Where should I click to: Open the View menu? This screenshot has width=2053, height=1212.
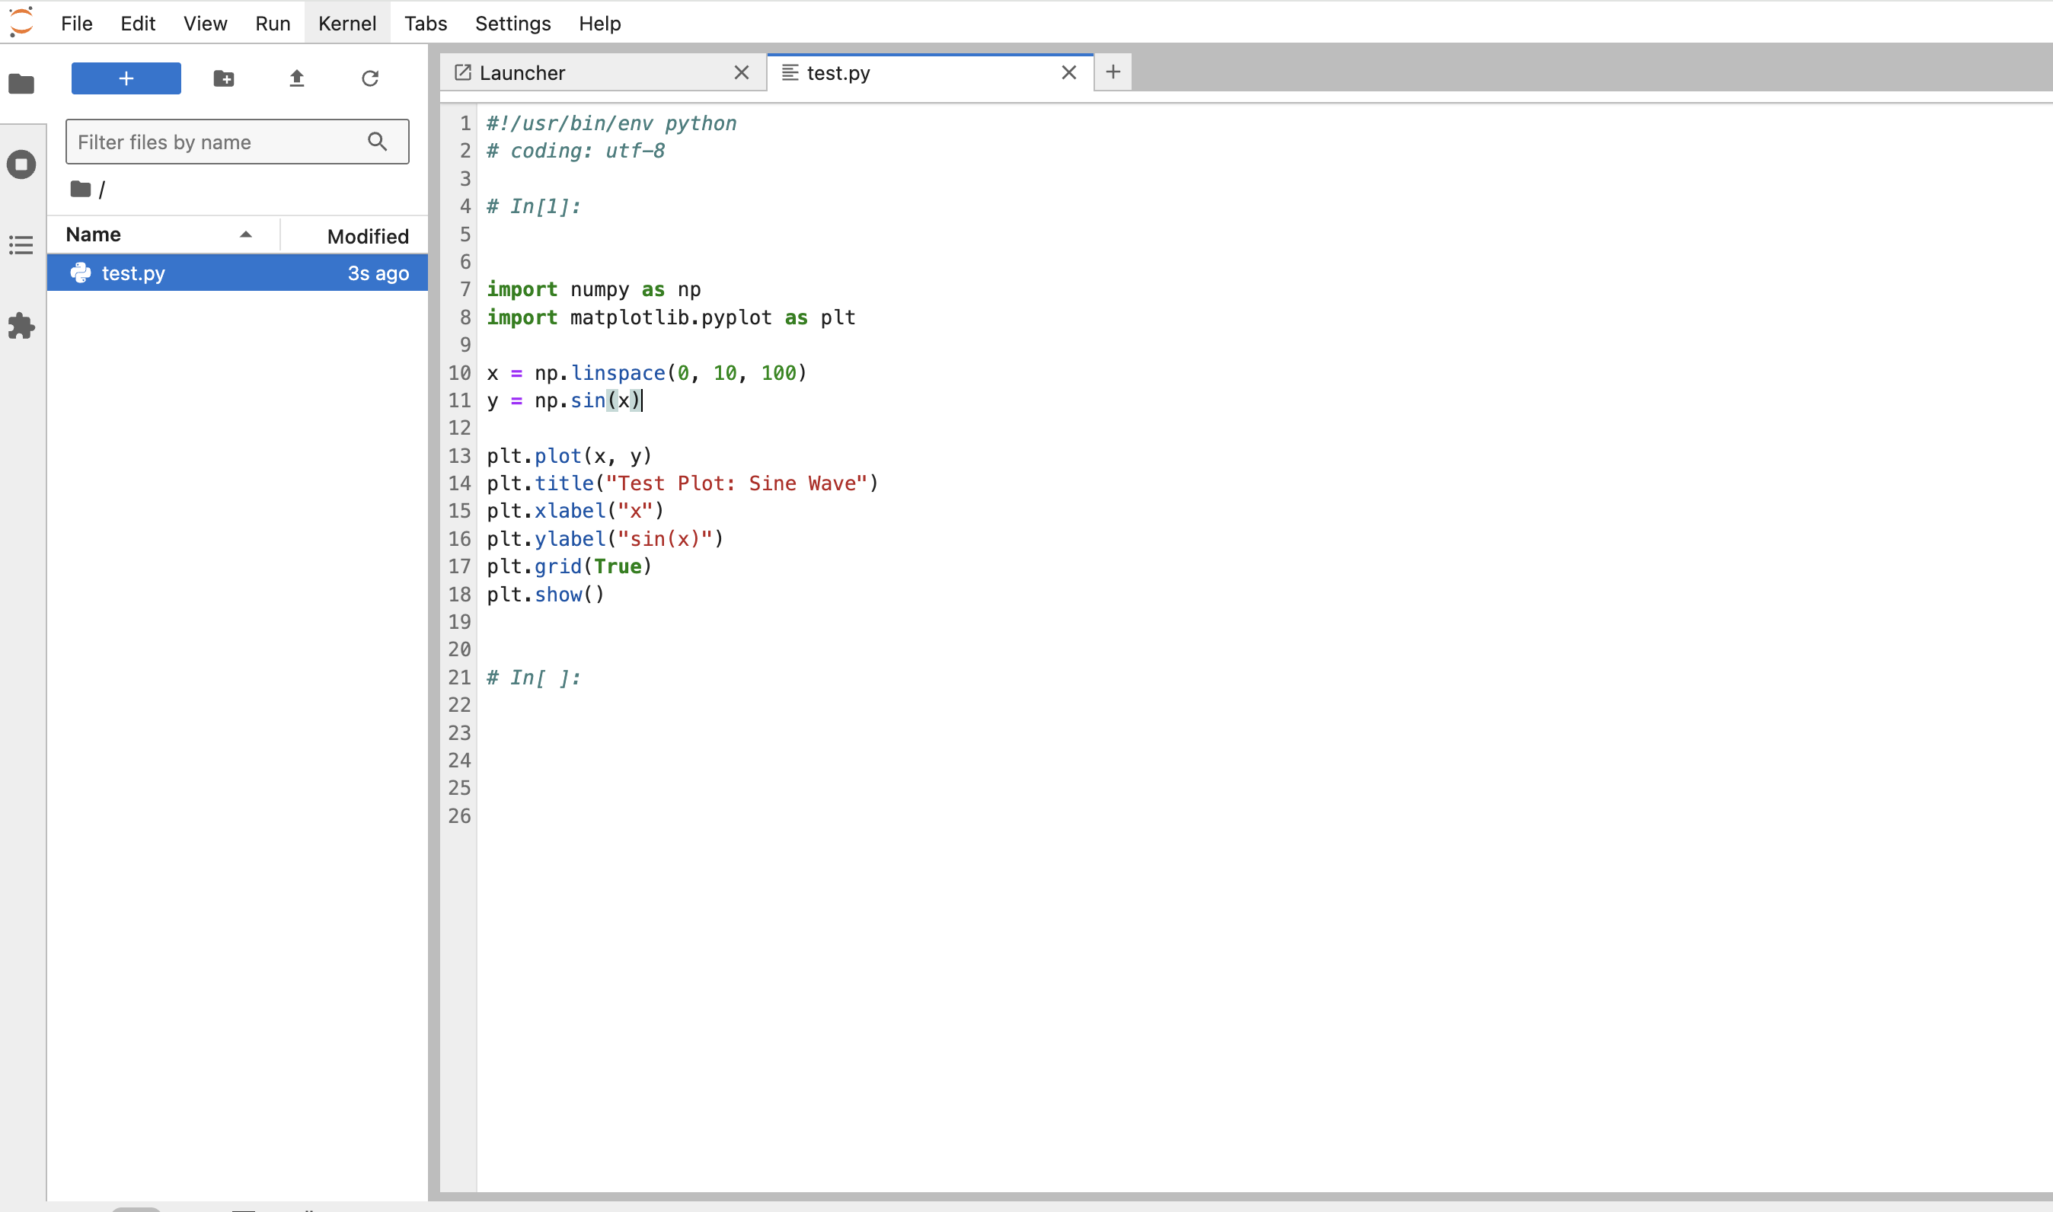tap(205, 23)
